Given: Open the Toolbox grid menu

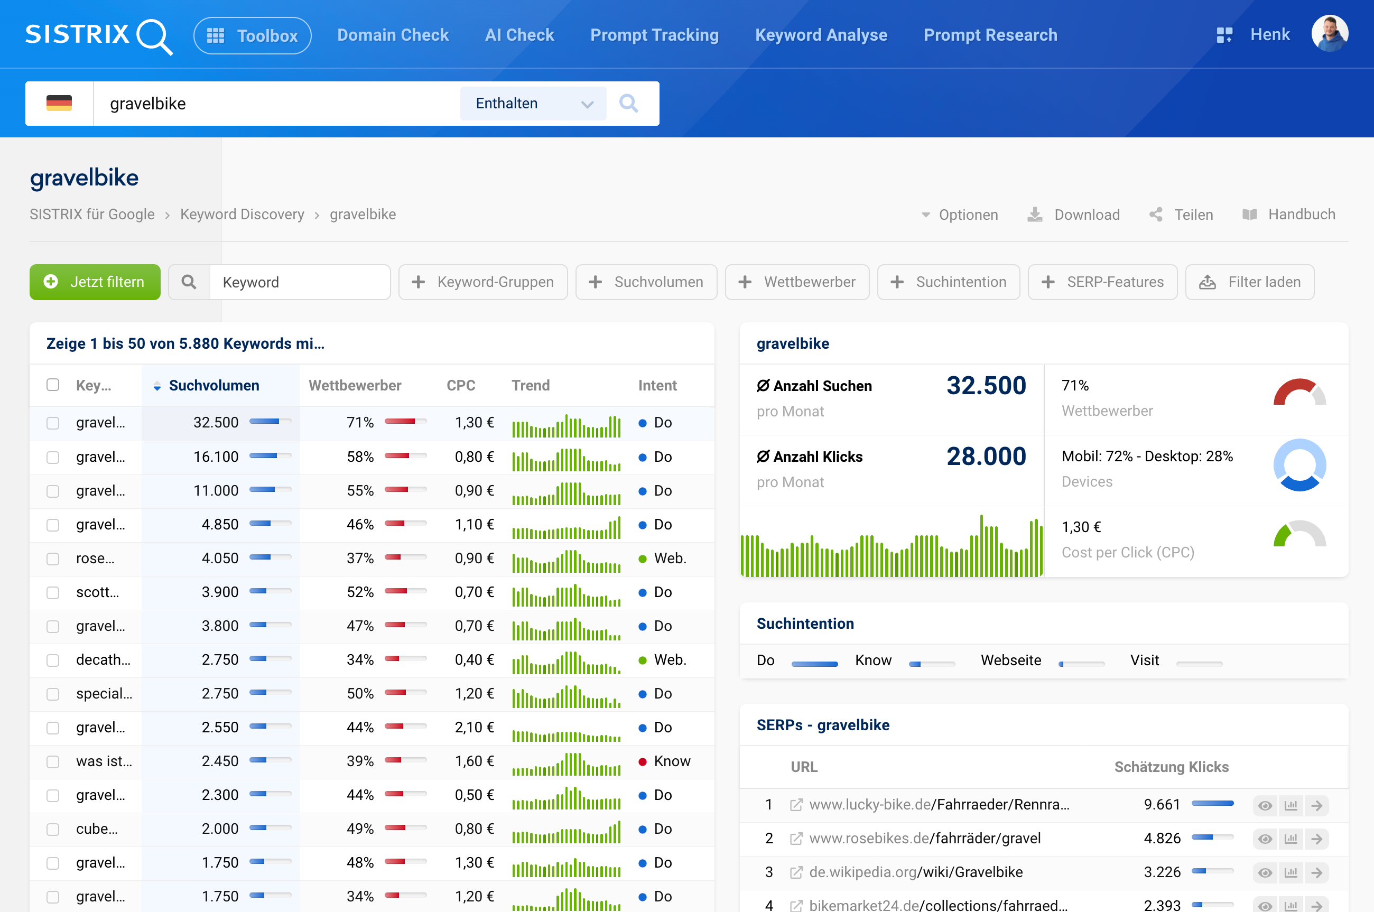Looking at the screenshot, I should pyautogui.click(x=253, y=35).
